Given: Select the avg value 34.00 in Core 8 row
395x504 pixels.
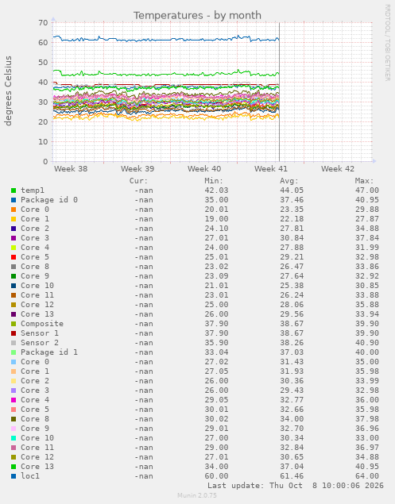Looking at the screenshot, I should (292, 419).
